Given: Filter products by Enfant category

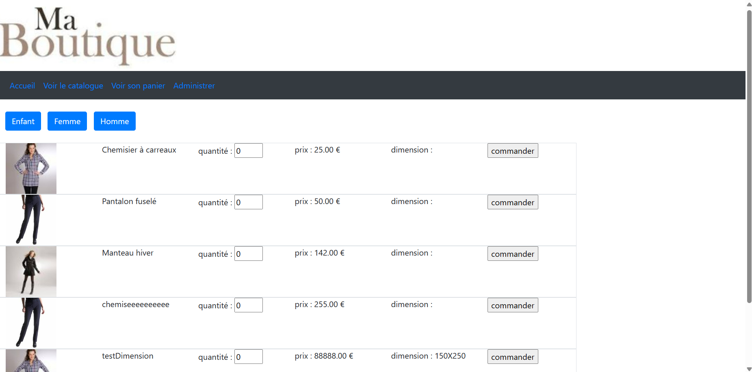Looking at the screenshot, I should pos(23,121).
